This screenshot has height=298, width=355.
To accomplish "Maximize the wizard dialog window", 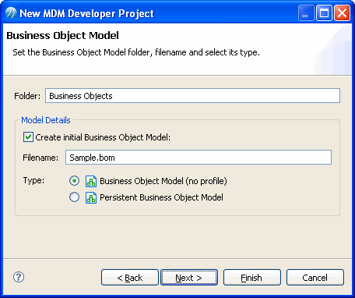I will tap(324, 13).
